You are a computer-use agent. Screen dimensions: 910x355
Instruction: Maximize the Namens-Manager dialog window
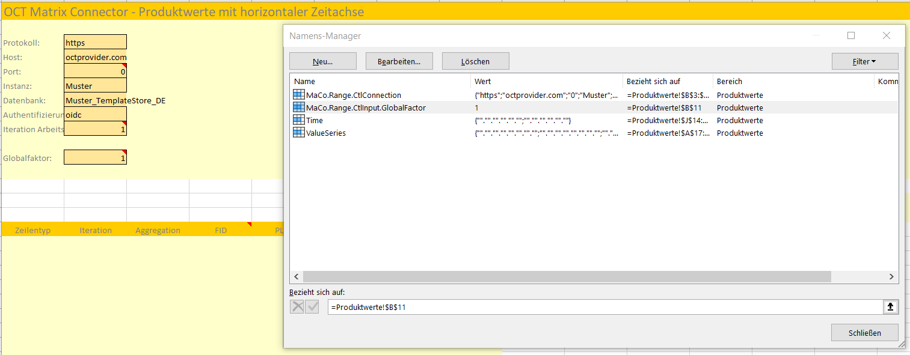point(851,36)
